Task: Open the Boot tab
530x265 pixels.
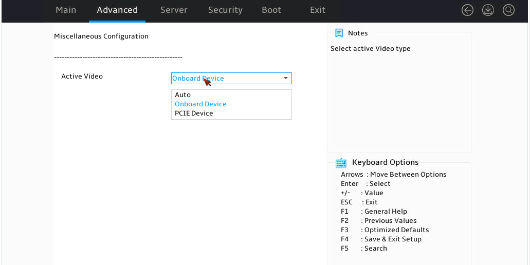Action: pos(271,10)
